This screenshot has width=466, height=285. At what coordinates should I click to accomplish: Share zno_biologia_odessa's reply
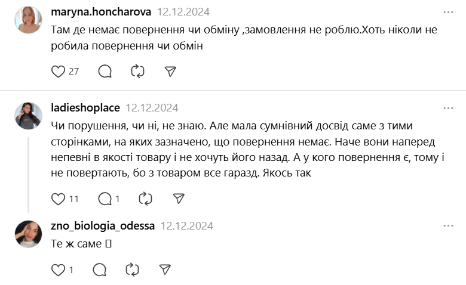coord(165,270)
